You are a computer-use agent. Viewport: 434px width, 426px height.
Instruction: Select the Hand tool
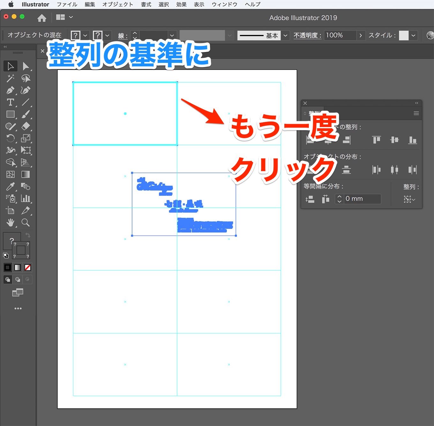[11, 222]
